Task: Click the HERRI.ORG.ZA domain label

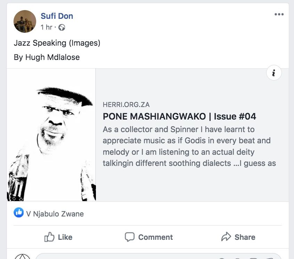Action: (x=126, y=105)
